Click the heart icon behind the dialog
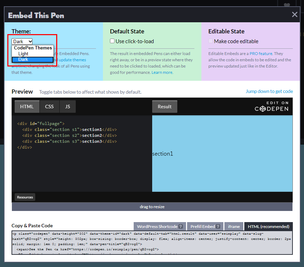Screen dimensions: 304x267 point(287,5)
